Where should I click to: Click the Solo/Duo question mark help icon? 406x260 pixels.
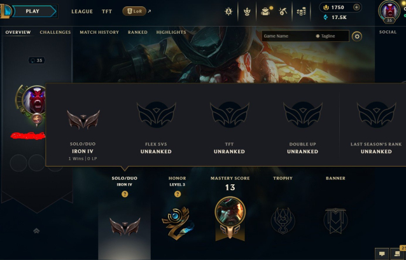(125, 194)
